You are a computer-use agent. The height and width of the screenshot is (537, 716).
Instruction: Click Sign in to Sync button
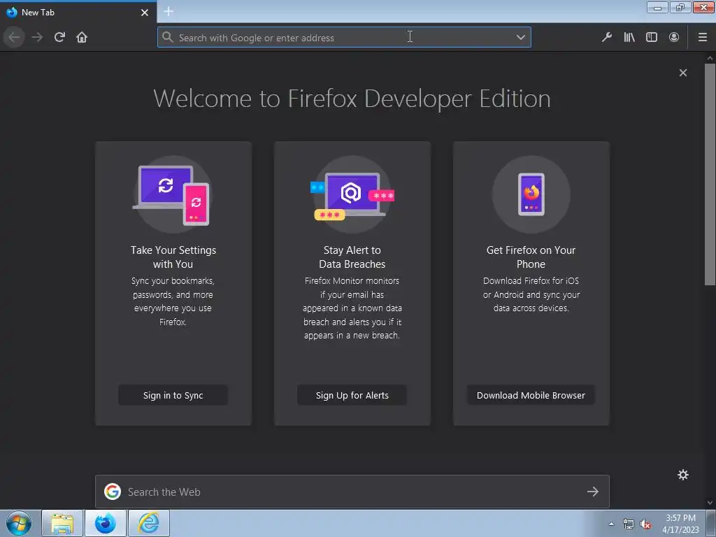pos(173,395)
